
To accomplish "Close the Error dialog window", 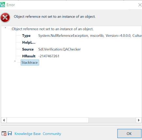I will pyautogui.click(x=140, y=5).
